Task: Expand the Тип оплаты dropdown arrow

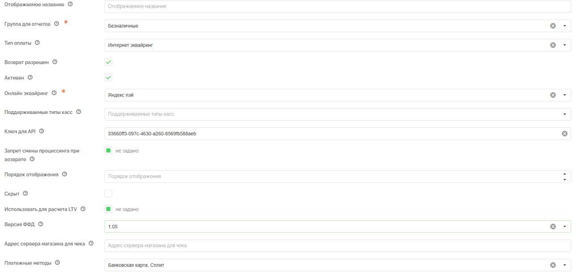Action: pyautogui.click(x=564, y=45)
